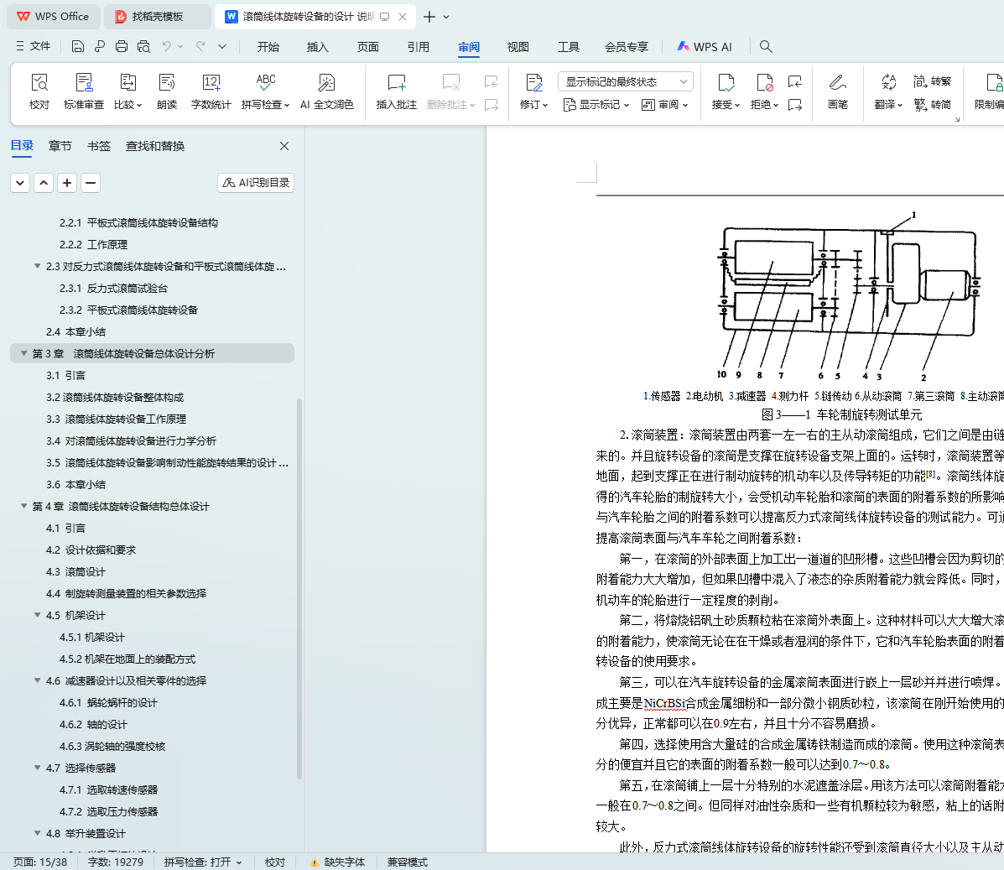The width and height of the screenshot is (1004, 870).
Task: Start 朗读 read aloud
Action: (166, 91)
